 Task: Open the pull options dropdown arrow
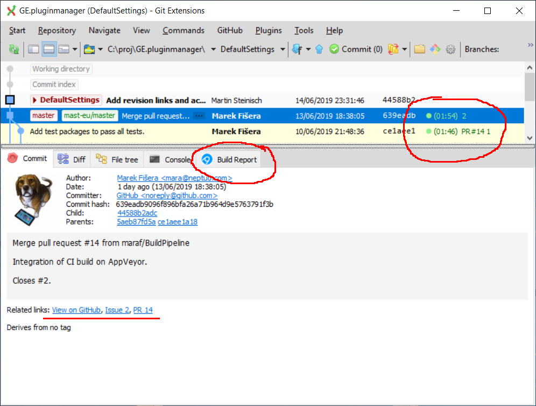coord(308,49)
